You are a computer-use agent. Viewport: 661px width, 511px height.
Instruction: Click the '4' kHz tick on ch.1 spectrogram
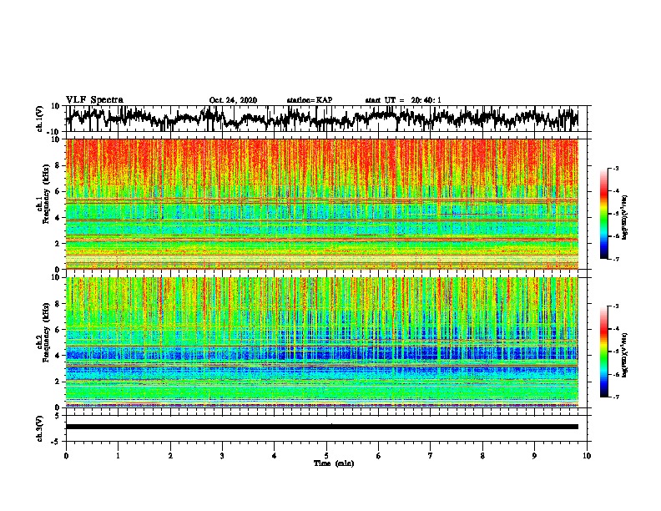tap(58, 218)
